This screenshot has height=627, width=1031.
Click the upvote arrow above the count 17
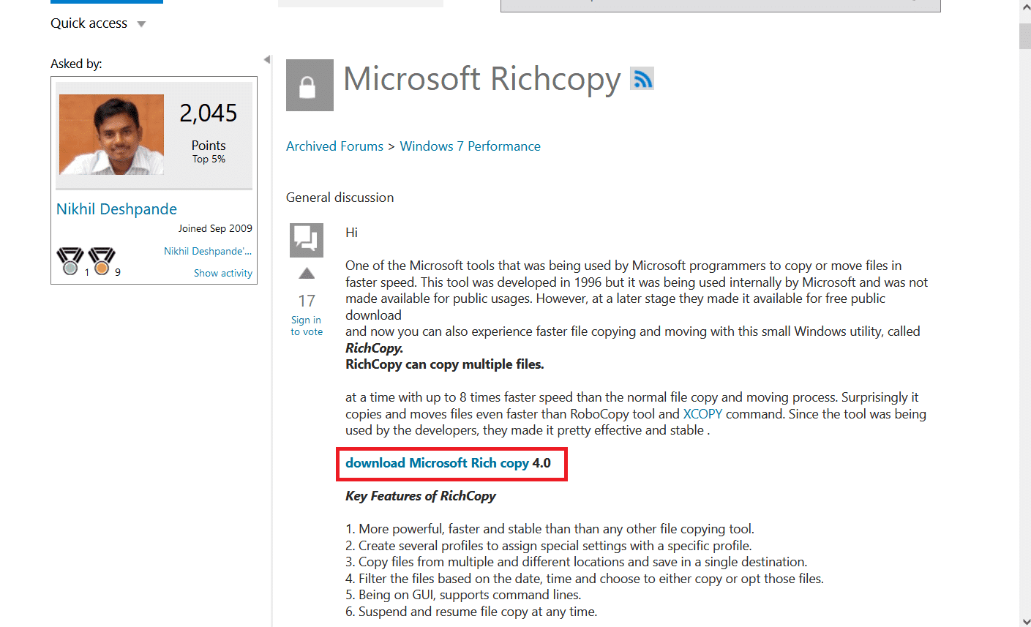[306, 274]
